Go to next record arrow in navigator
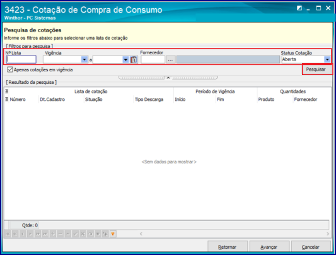The width and height of the screenshot is (336, 255). point(30,234)
